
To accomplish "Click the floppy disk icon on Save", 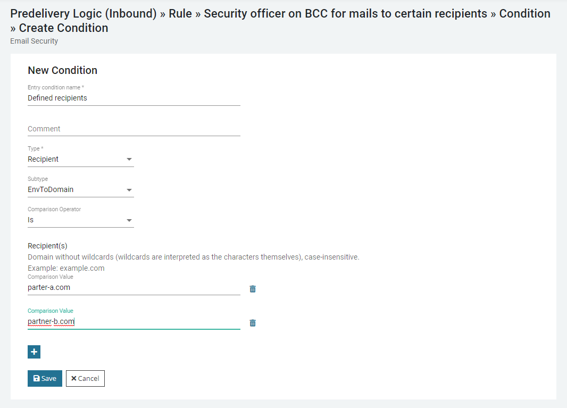I will click(36, 379).
